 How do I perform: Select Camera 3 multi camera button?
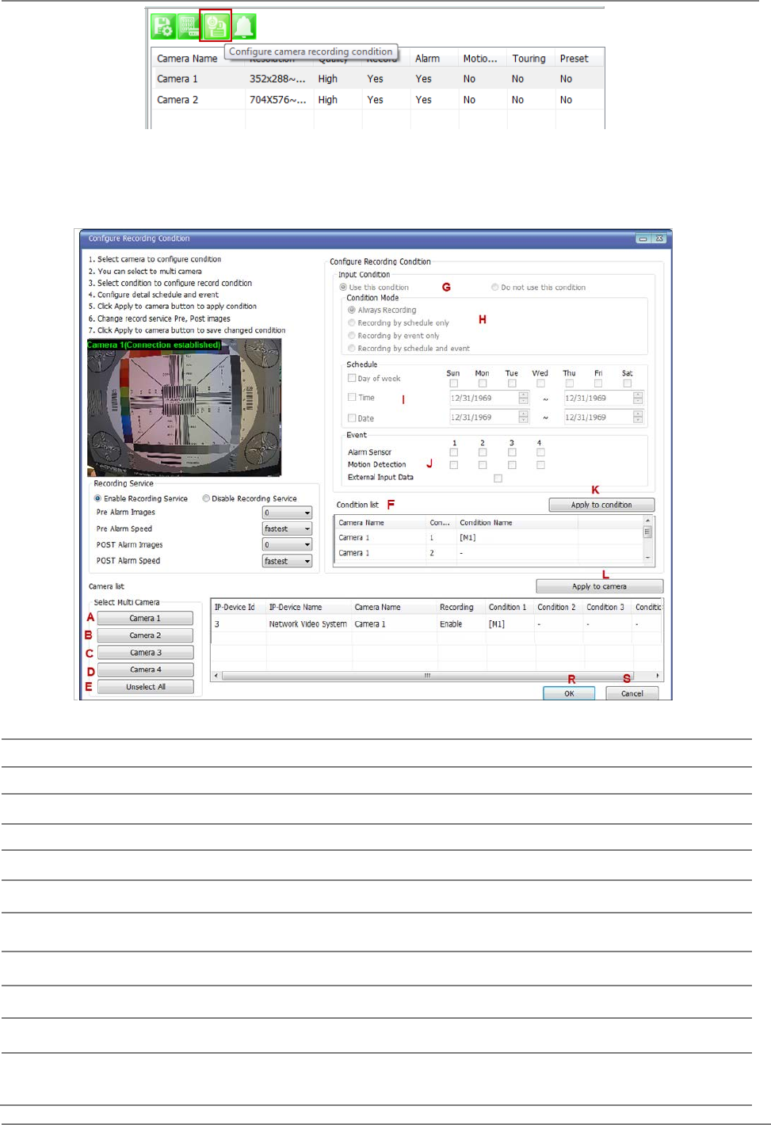pos(145,653)
